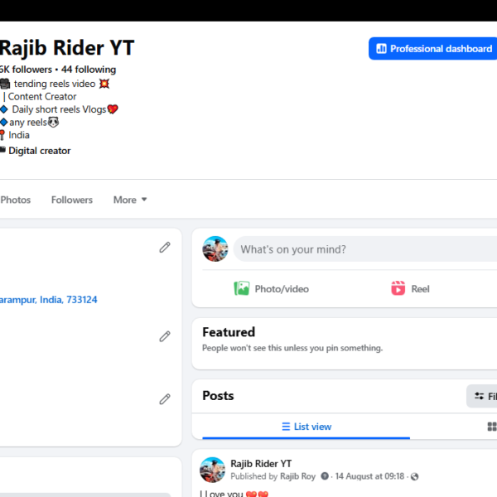Click the 'tending reels video' bio line
Viewport: 497px width, 497px height.
[55, 84]
